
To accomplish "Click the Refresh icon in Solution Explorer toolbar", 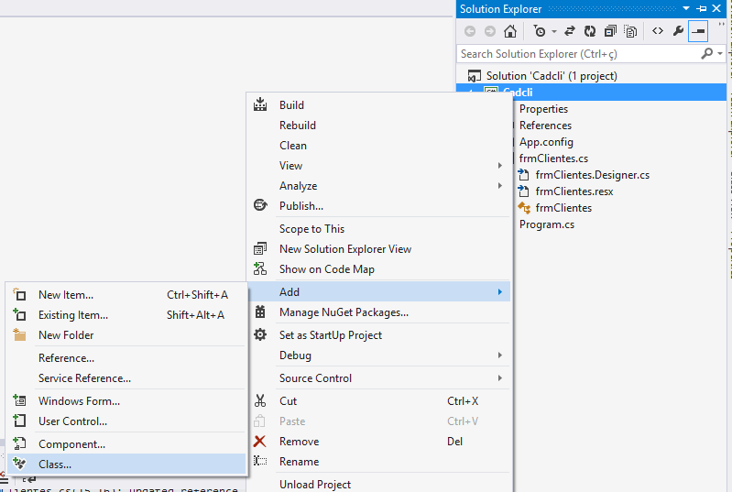I will coord(590,31).
